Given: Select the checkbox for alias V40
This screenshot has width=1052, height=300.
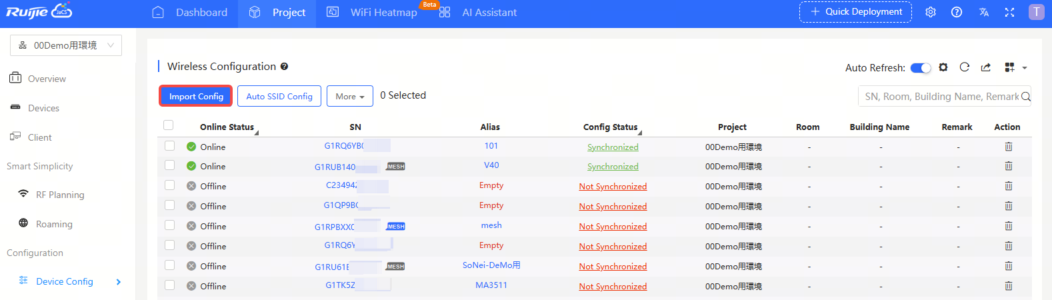Looking at the screenshot, I should (170, 165).
